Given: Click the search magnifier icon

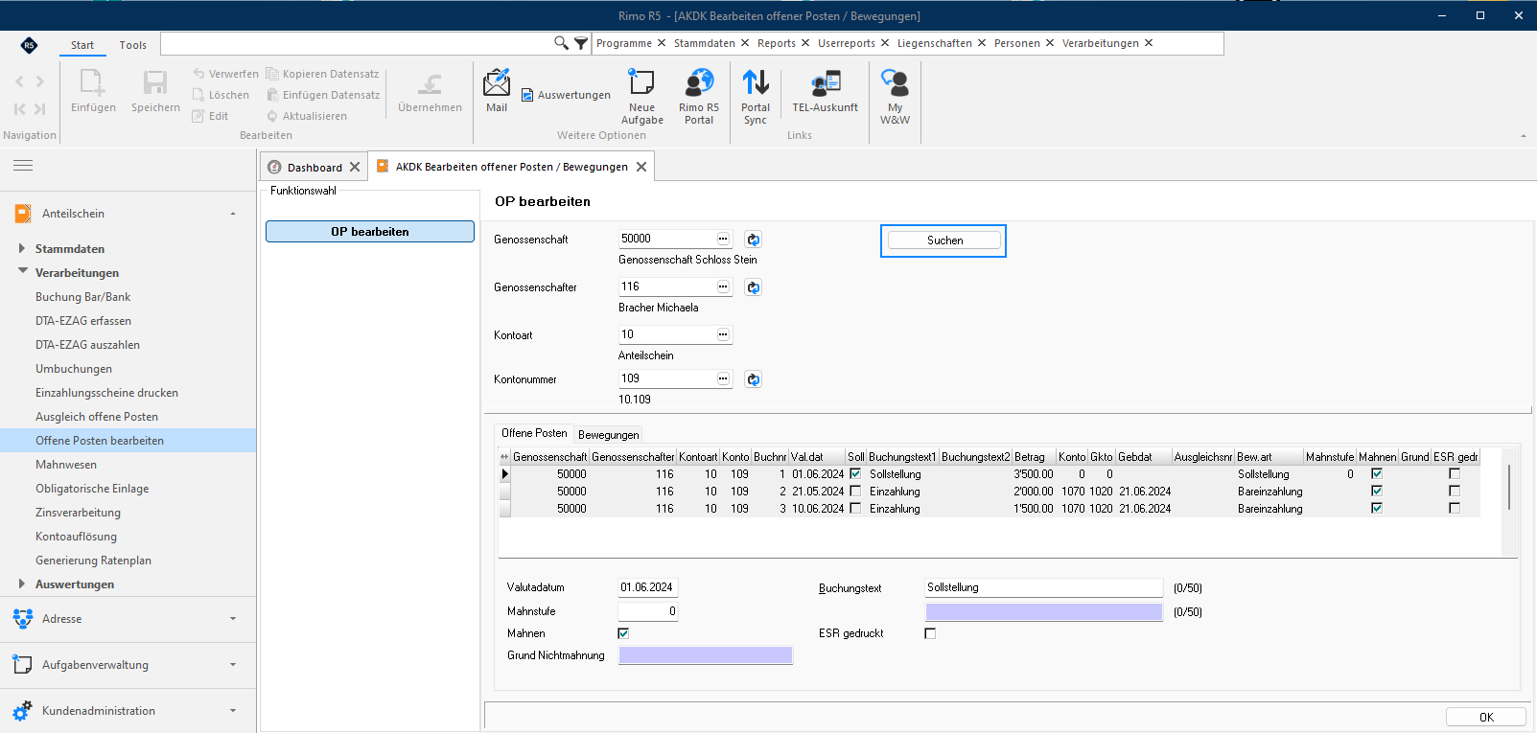Looking at the screenshot, I should 561,43.
